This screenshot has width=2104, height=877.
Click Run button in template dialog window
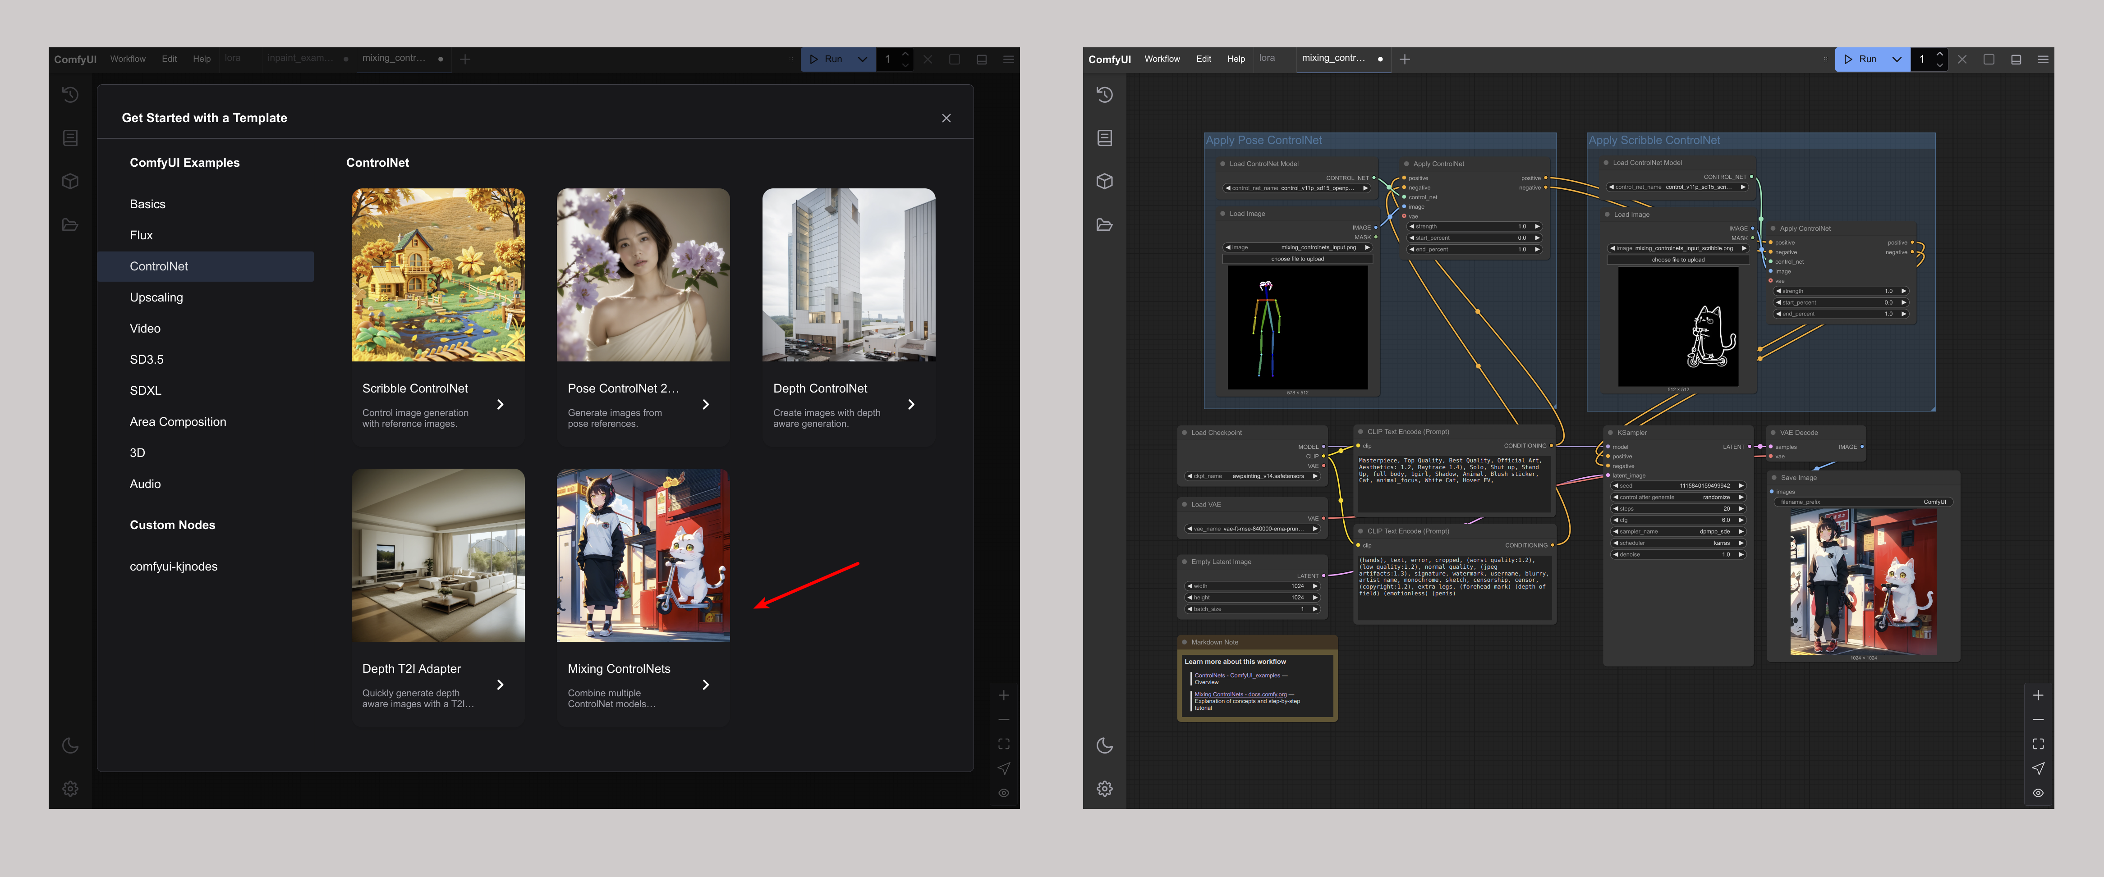(825, 59)
